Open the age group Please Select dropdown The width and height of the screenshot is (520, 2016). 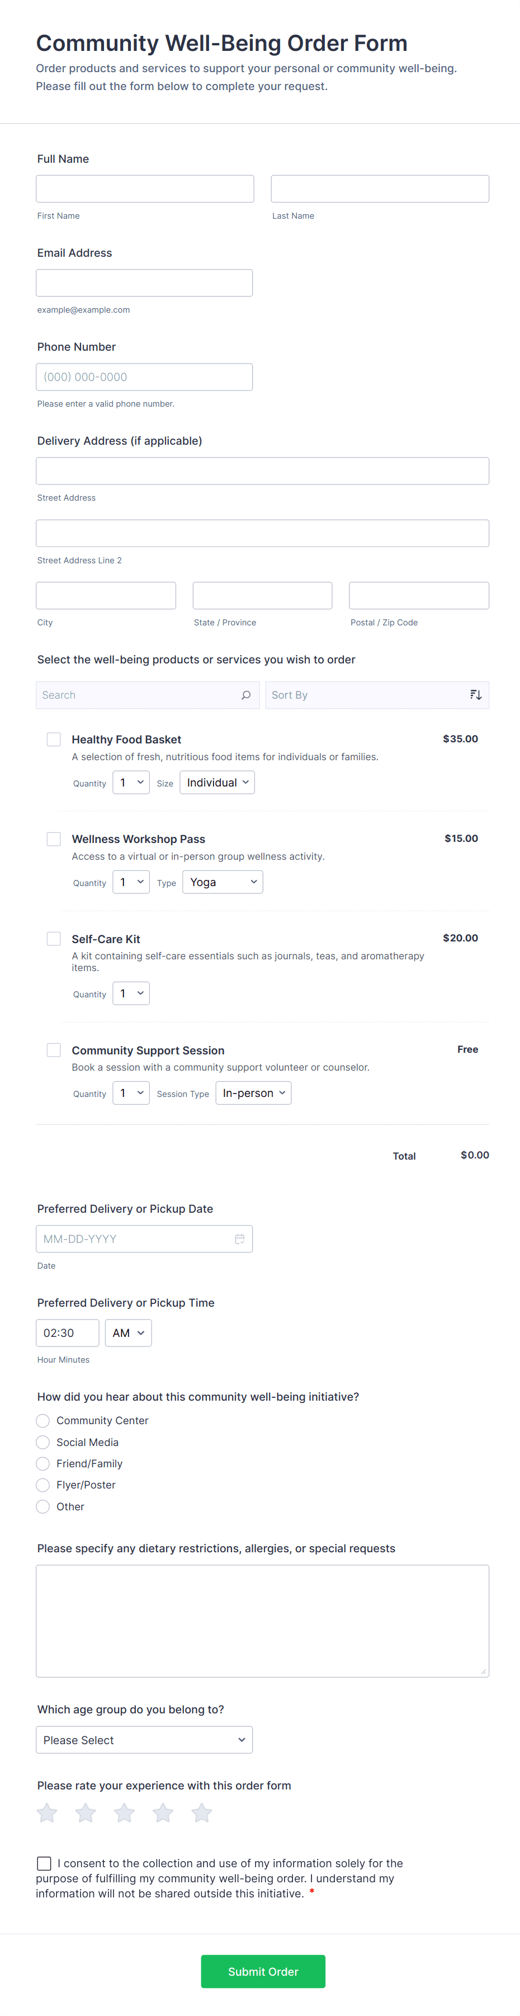144,1740
